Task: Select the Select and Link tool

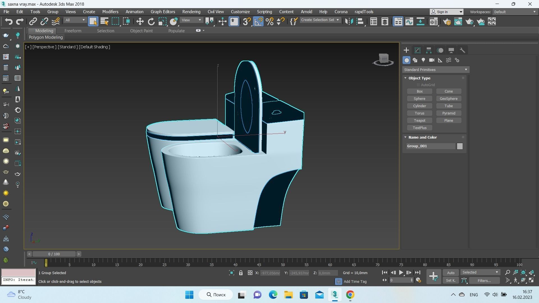Action: tap(33, 22)
